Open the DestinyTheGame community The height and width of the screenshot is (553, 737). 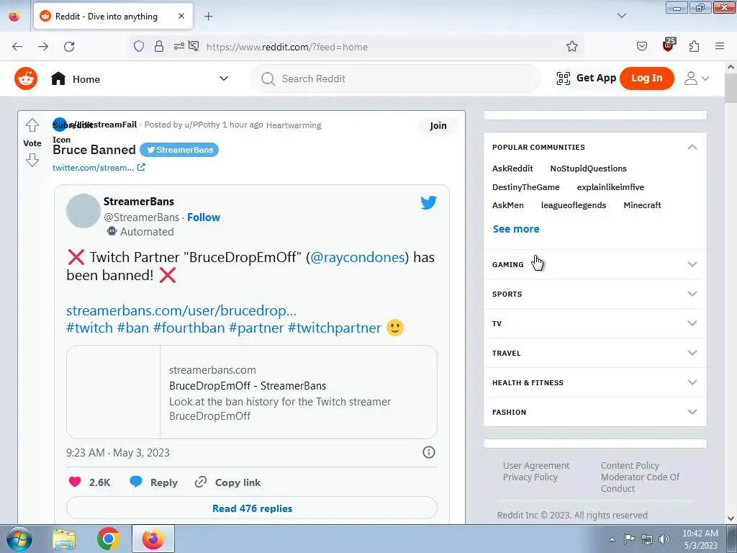(525, 187)
